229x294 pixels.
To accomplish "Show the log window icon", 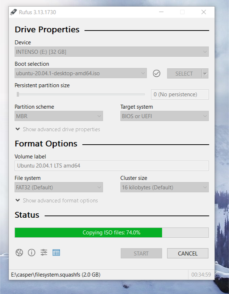I will [x=56, y=253].
